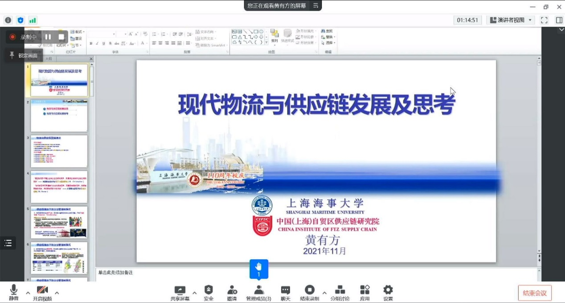
Task: Expand audio options arrow next to 静音
Action: (28, 293)
